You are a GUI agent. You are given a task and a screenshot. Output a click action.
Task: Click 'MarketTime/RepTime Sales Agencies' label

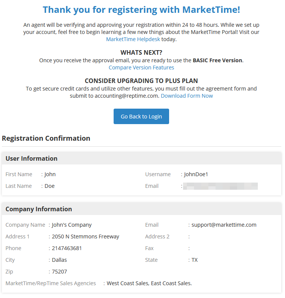[x=51, y=283]
